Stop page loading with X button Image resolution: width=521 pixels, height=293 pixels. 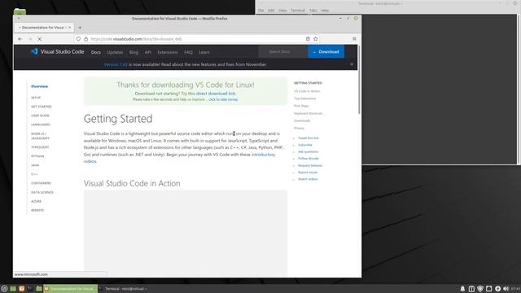[40, 39]
